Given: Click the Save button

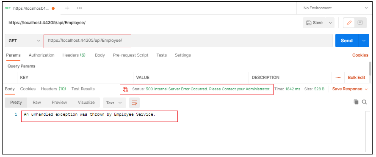Looking at the screenshot, I should tap(314, 23).
